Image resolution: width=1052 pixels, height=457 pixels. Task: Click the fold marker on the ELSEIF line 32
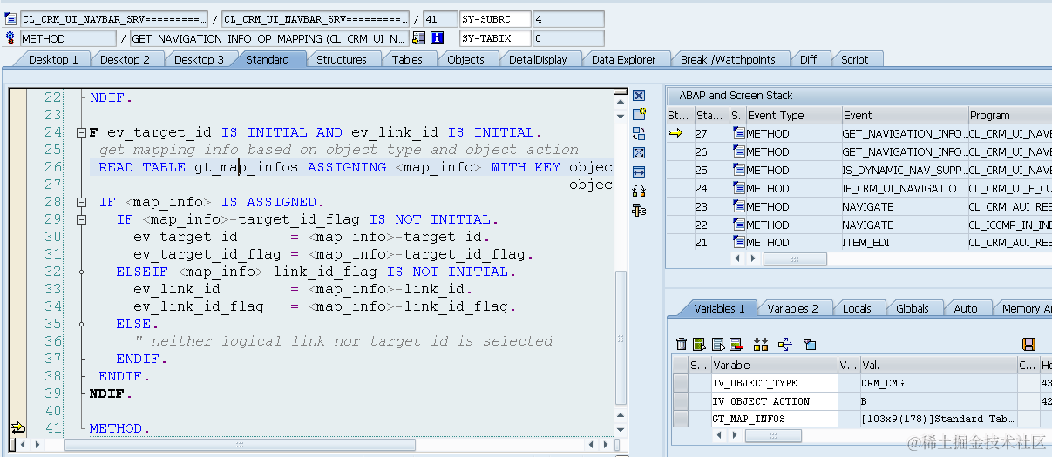[81, 272]
